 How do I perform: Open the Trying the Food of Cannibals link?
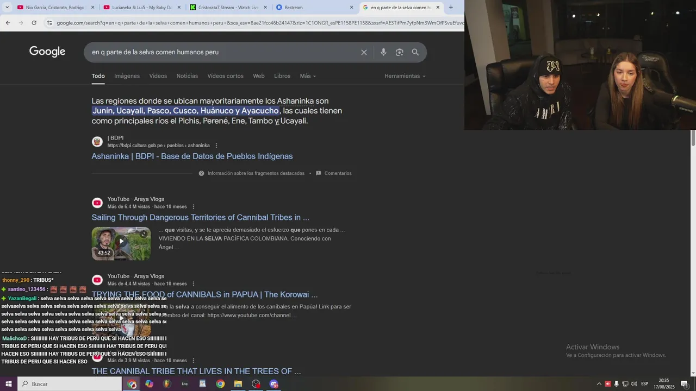pyautogui.click(x=204, y=295)
